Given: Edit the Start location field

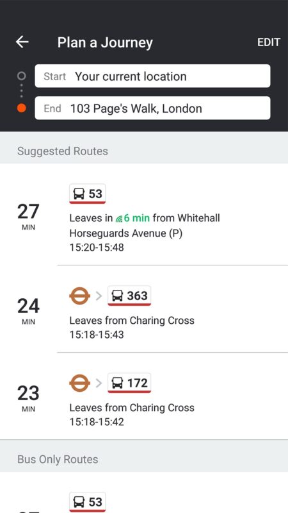Looking at the screenshot, I should click(x=152, y=76).
